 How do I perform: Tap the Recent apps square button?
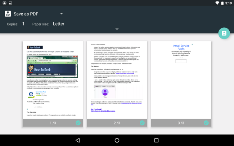(x=156, y=140)
